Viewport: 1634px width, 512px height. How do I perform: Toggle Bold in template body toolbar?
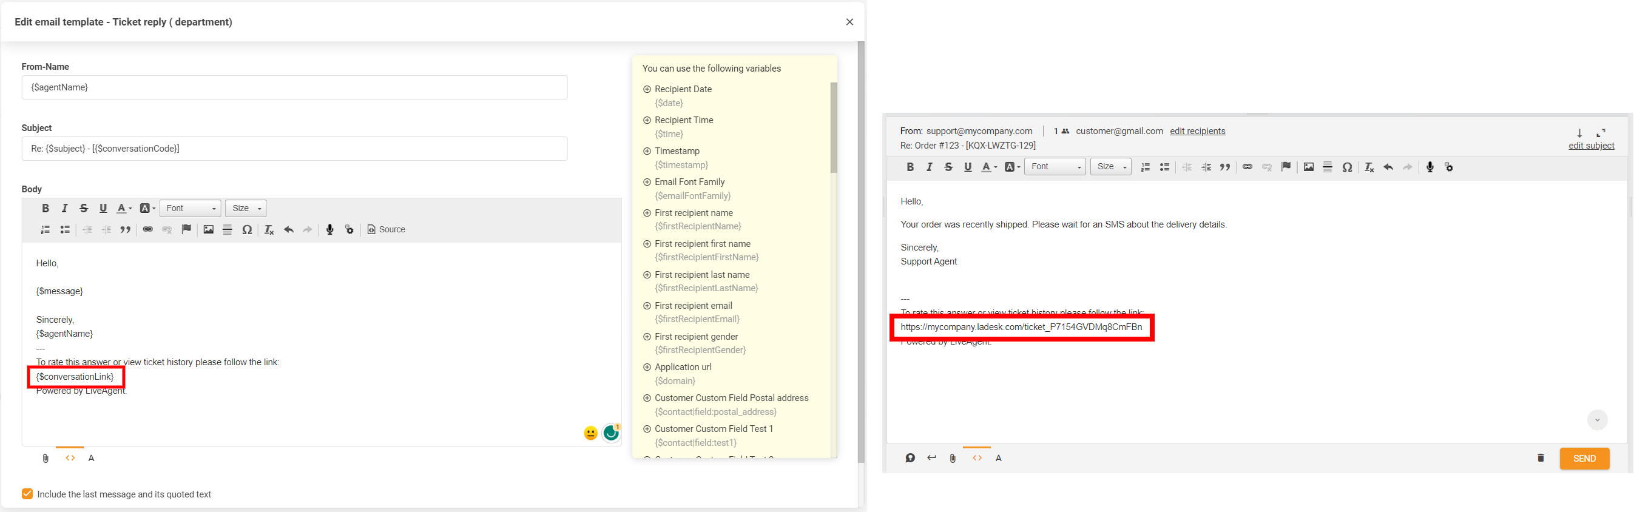45,208
